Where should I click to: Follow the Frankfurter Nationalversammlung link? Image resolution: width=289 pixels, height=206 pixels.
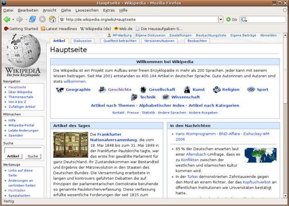(113, 137)
